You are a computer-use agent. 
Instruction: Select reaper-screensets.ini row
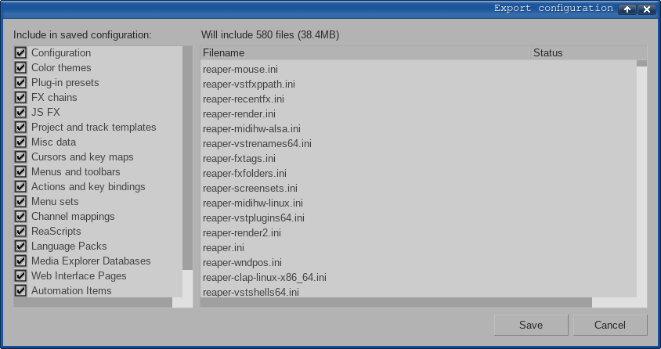(418, 188)
